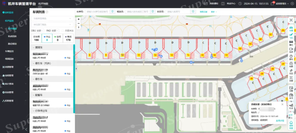Click the location pin beside 车牌号 field

(112, 12)
